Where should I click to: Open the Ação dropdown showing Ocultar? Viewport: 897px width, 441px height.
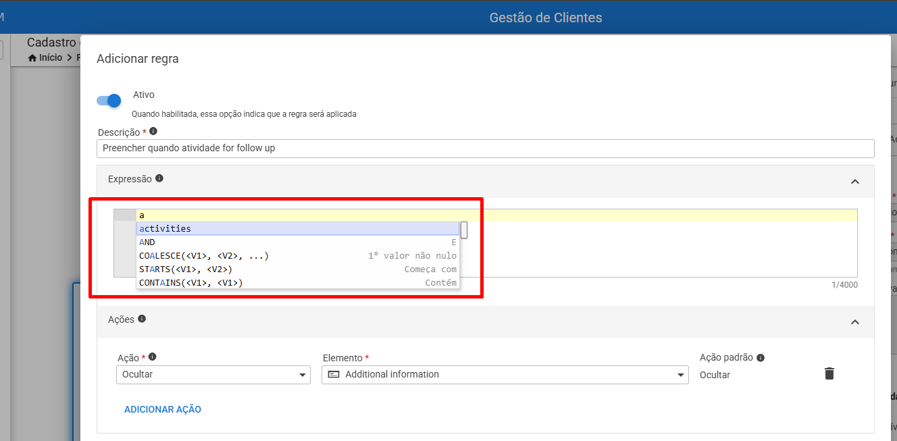(x=213, y=375)
